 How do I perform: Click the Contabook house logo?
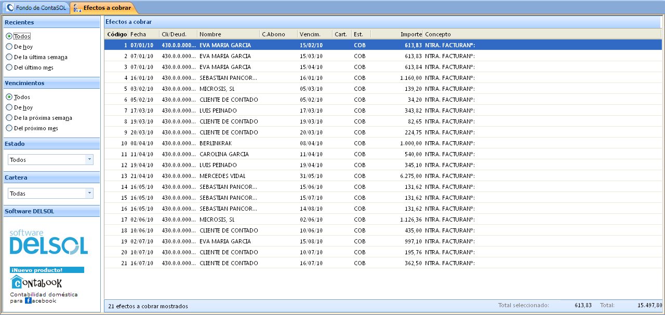17,283
